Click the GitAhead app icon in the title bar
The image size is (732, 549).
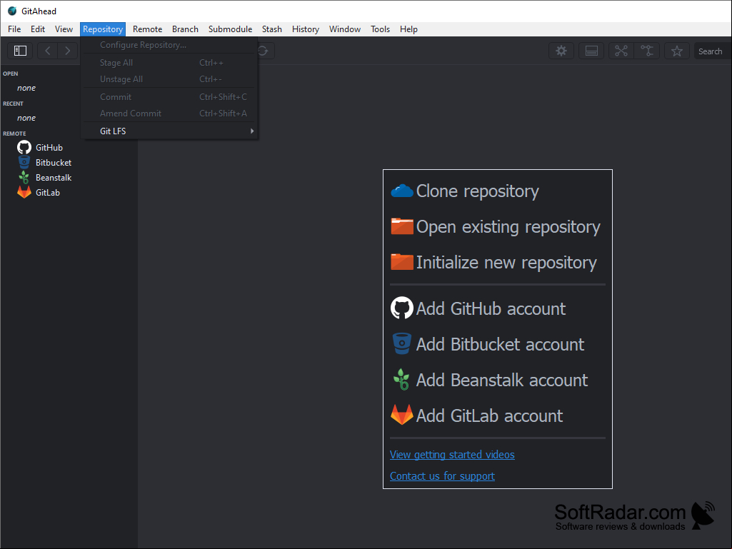tap(13, 11)
